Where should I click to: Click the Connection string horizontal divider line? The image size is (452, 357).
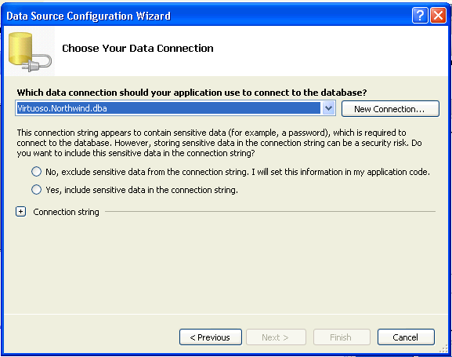pyautogui.click(x=270, y=211)
